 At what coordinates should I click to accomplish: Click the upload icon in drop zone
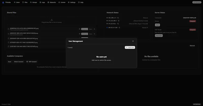pyautogui.click(x=52, y=20)
